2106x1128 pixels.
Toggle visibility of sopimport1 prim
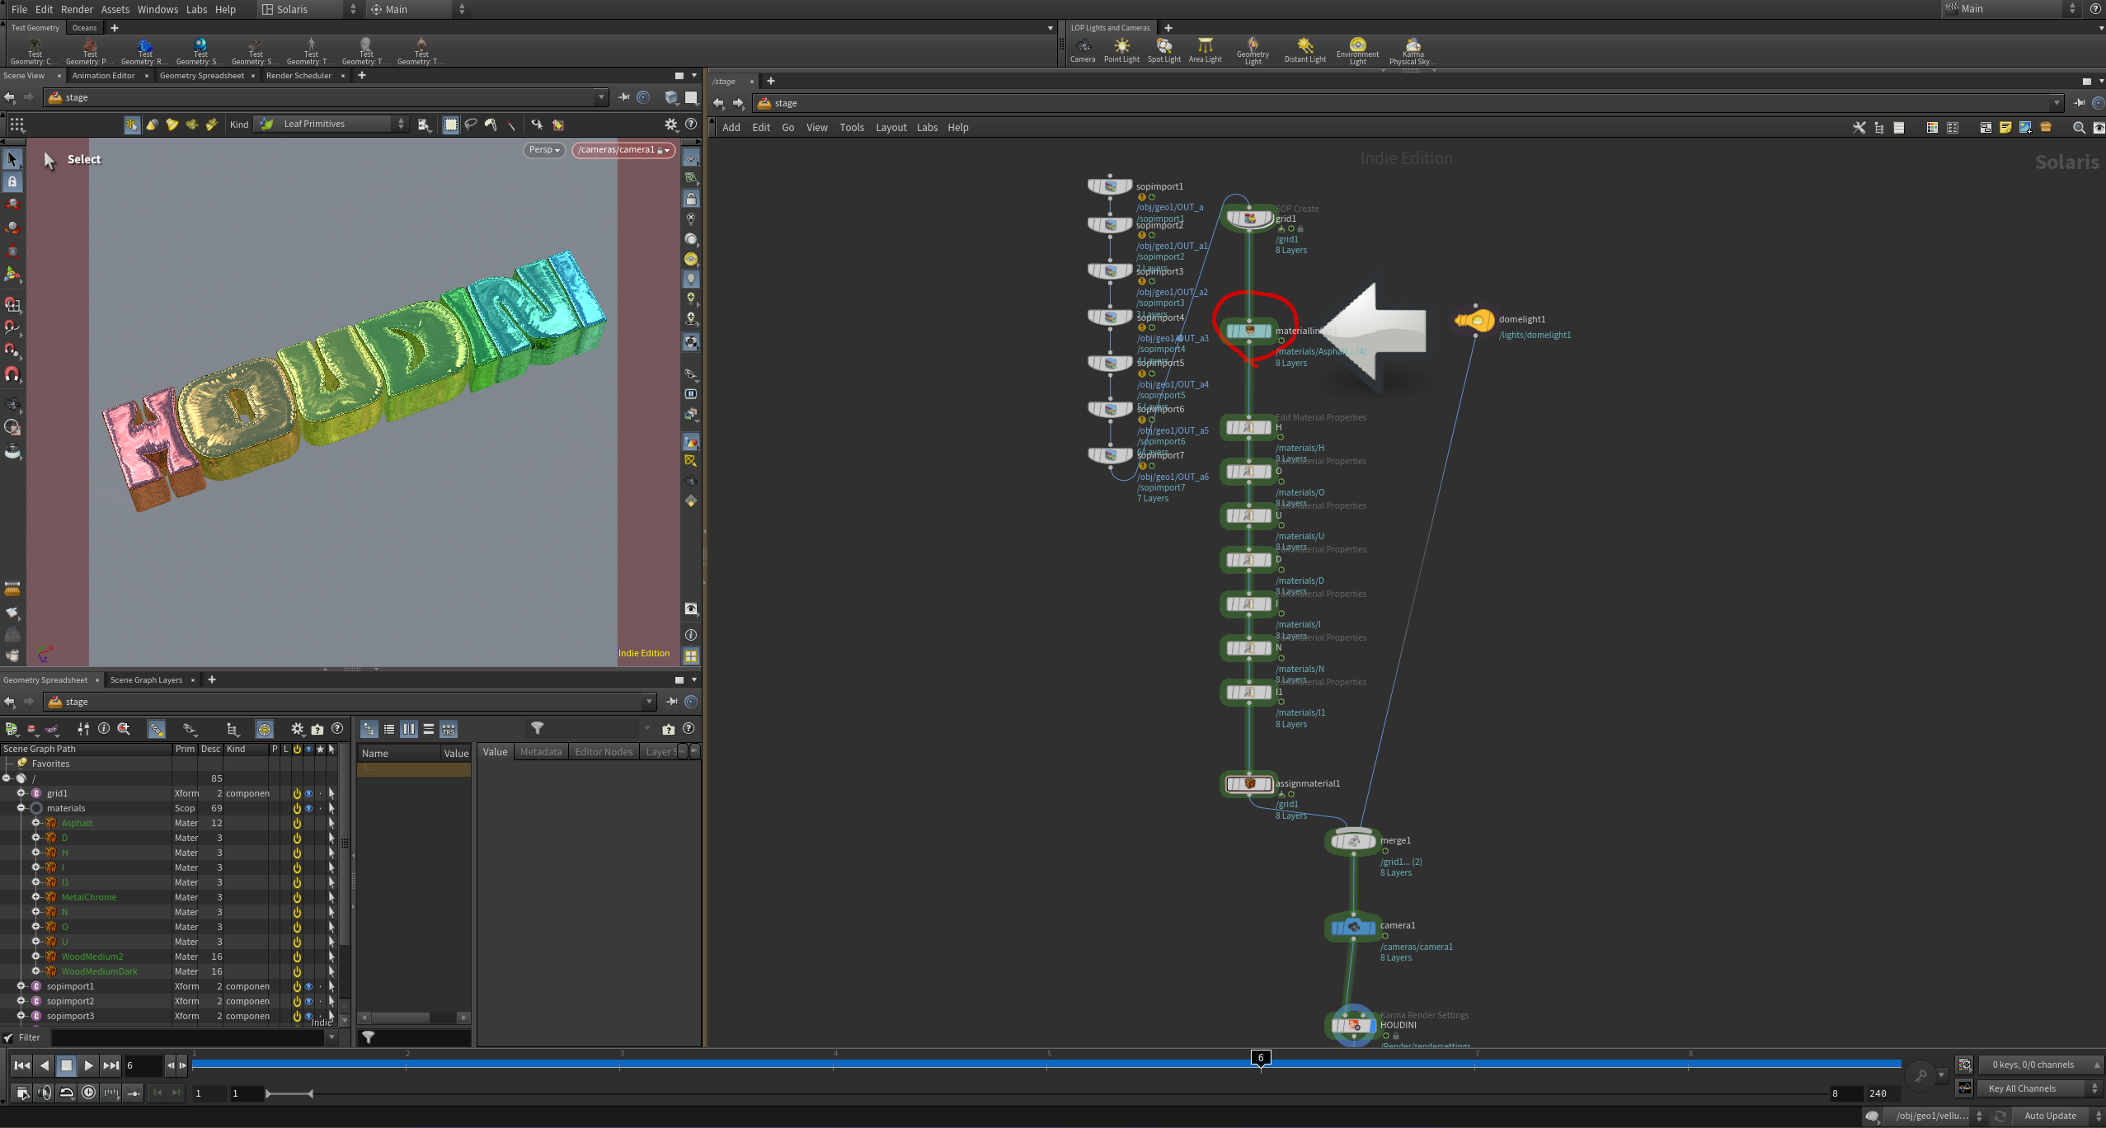(x=308, y=986)
